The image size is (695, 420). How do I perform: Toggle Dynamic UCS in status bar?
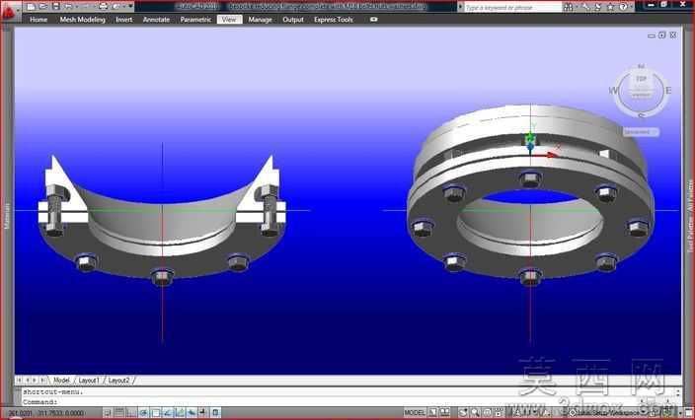pos(180,412)
